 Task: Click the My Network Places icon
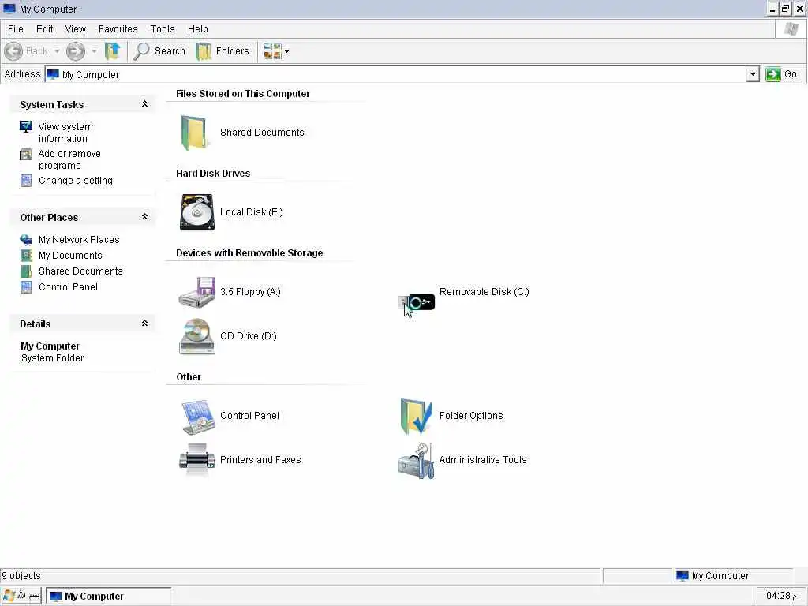[x=26, y=240]
